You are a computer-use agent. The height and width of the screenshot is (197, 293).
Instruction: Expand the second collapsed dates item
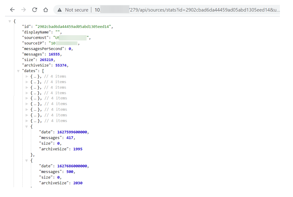(27, 82)
